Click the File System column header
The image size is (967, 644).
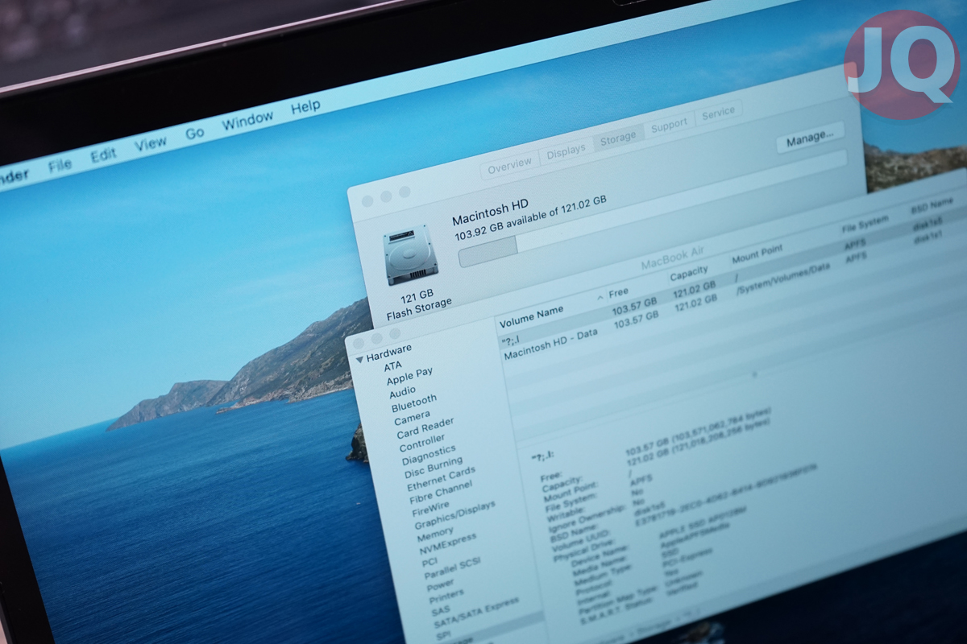pyautogui.click(x=865, y=225)
